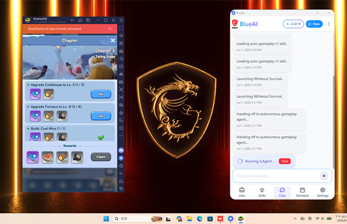Click the 'Upgrade Cookhouse to Lv. 3 (1 / 3)' text
The width and height of the screenshot is (347, 224).
pyautogui.click(x=58, y=85)
